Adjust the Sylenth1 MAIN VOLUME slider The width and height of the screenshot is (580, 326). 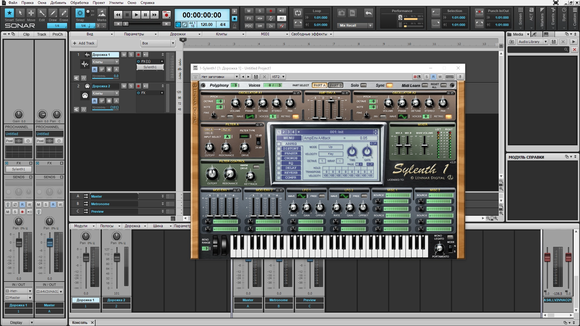424,146
